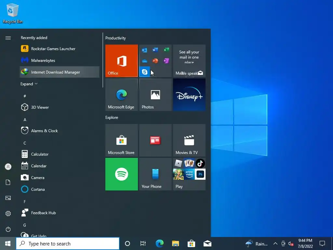Image resolution: width=333 pixels, height=250 pixels.
Task: Open Pictures from Start sidebar
Action: point(8,198)
